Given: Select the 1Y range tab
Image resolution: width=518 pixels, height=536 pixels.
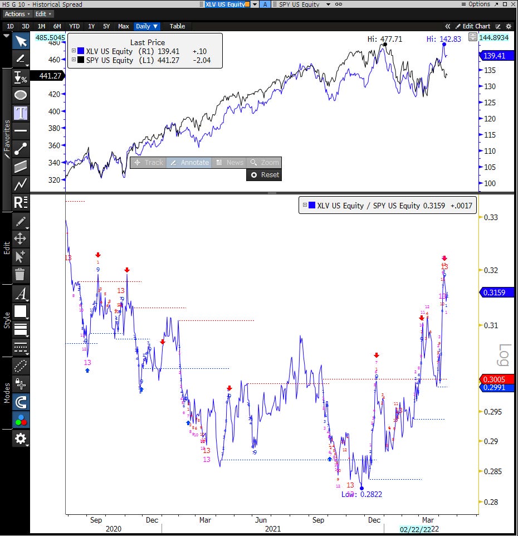Looking at the screenshot, I should pos(91,26).
